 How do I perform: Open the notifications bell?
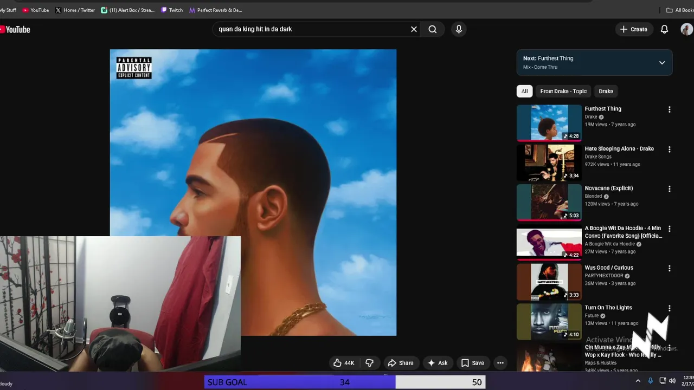(x=664, y=29)
